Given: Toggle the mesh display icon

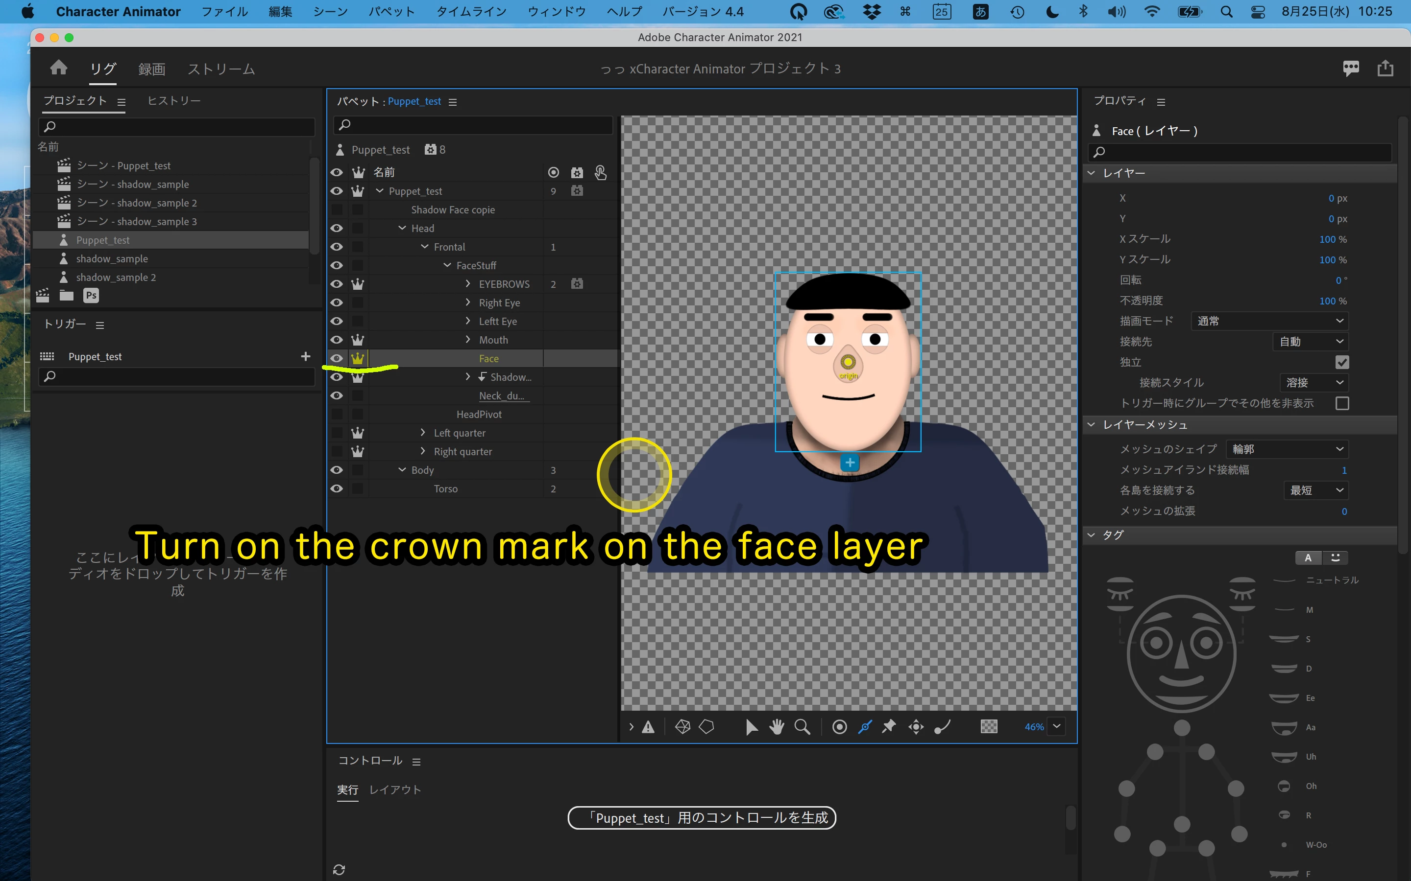Looking at the screenshot, I should coord(683,727).
